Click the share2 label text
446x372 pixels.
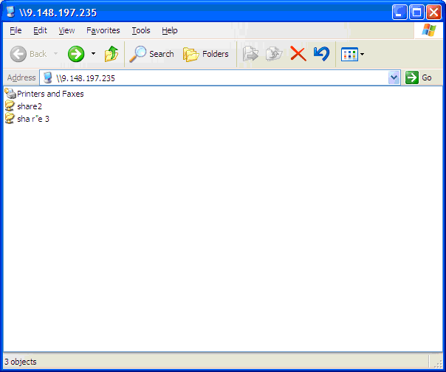tap(30, 106)
